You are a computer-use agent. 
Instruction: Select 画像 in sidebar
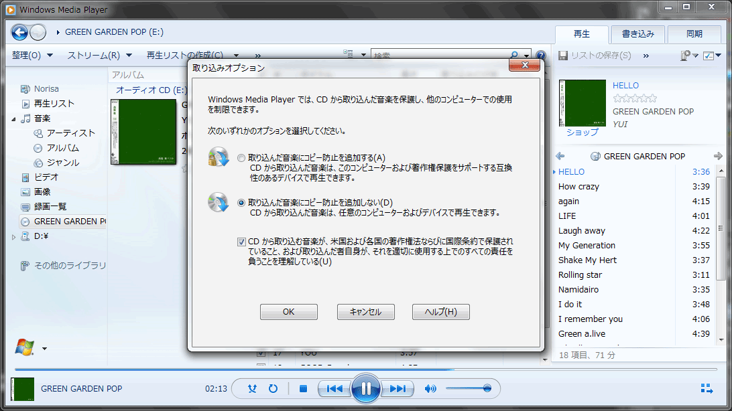(42, 192)
